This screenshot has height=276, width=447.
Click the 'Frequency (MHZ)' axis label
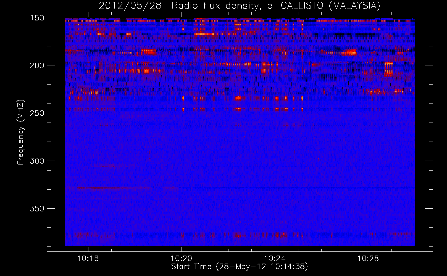(21, 132)
